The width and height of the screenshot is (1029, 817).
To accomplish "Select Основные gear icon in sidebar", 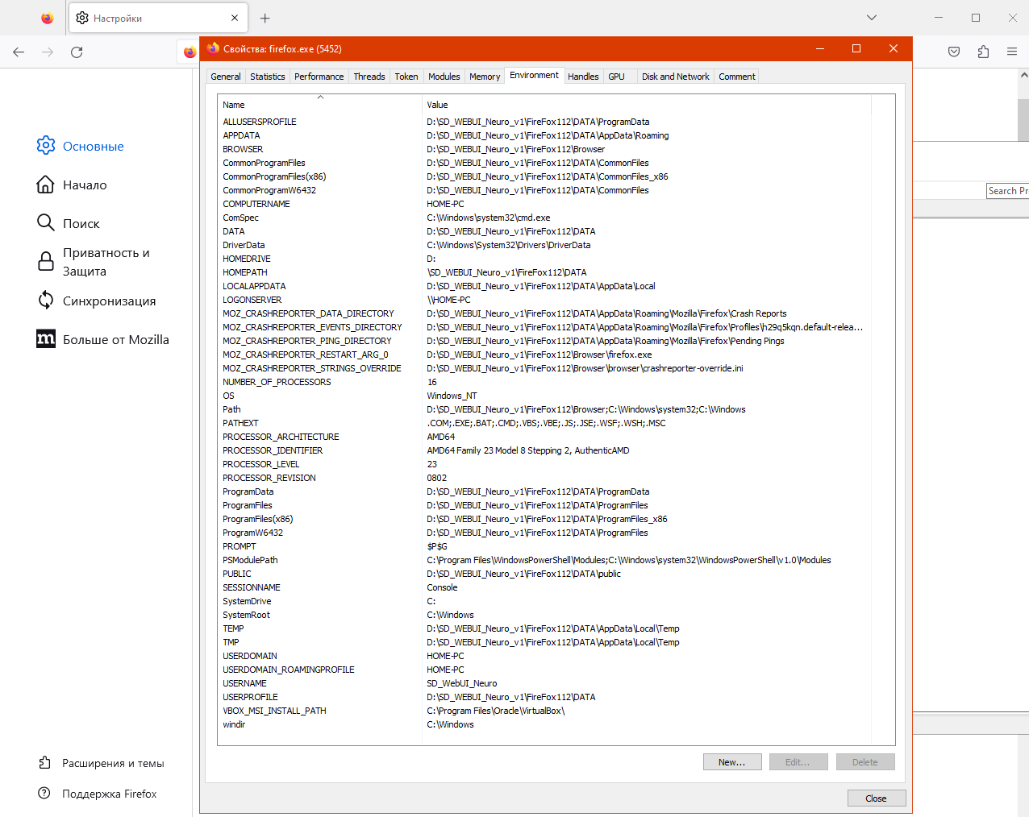I will tap(46, 146).
